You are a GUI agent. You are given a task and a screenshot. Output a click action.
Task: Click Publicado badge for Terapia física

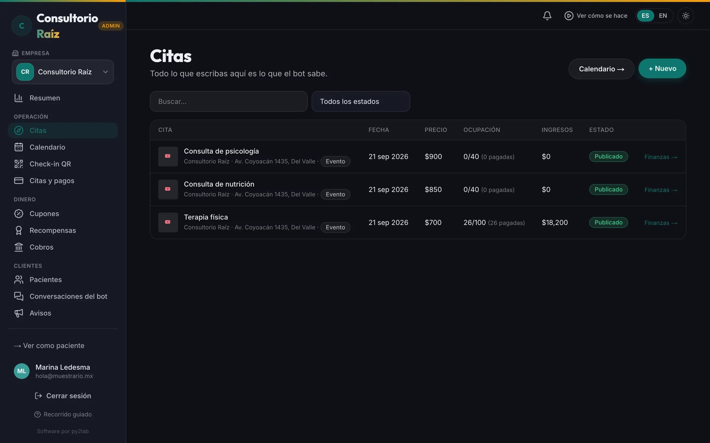[608, 222]
